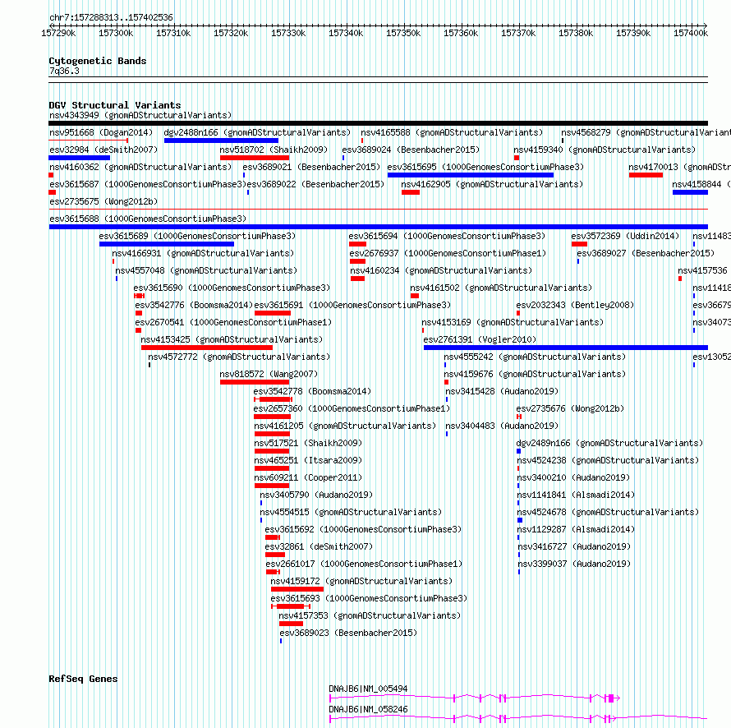Image resolution: width=731 pixels, height=728 pixels.
Task: Open variant esv3615691 label
Action: (352, 305)
